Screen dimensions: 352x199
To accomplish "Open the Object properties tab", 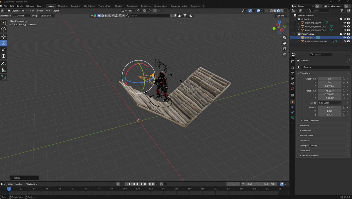I will tap(292, 102).
